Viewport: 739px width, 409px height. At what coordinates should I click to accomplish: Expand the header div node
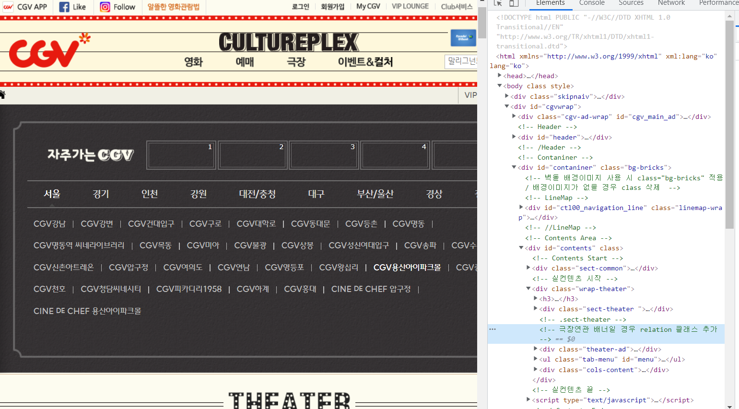(x=514, y=137)
